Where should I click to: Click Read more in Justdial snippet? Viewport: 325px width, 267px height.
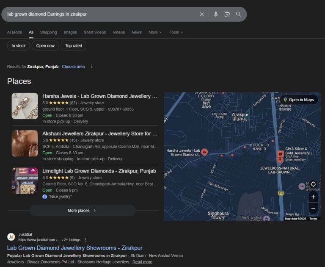click(142, 262)
